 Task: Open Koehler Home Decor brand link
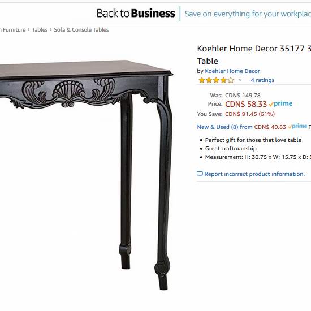232,71
